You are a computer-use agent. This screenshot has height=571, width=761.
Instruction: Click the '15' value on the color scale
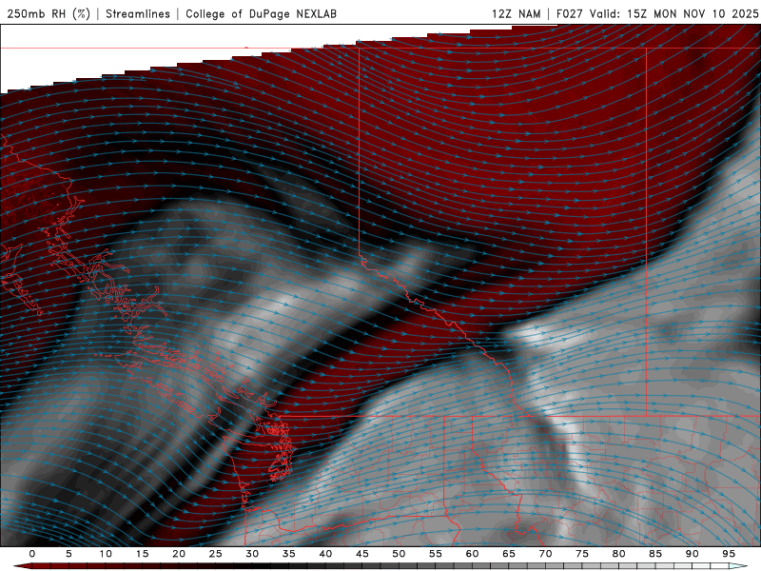142,554
